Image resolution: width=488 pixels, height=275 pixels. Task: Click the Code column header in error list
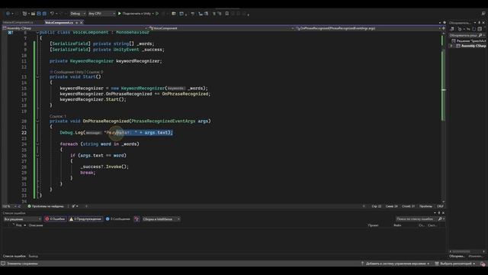point(18,225)
